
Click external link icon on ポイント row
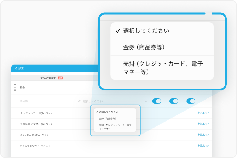[208, 146]
